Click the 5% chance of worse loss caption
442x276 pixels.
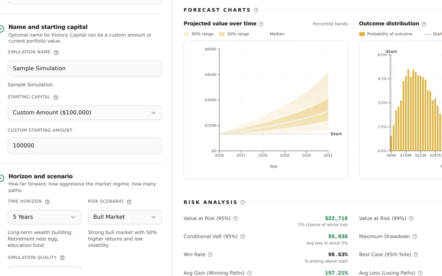point(323,225)
